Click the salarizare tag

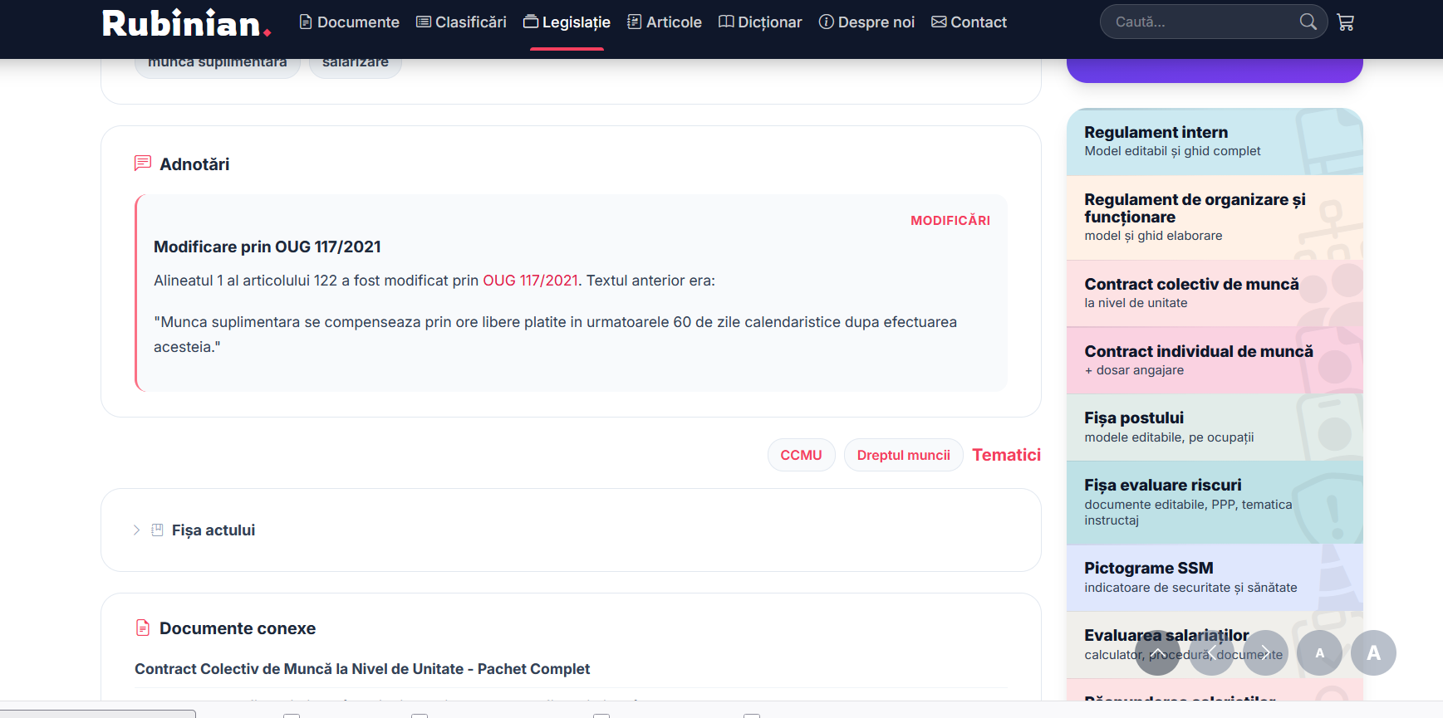tap(356, 64)
